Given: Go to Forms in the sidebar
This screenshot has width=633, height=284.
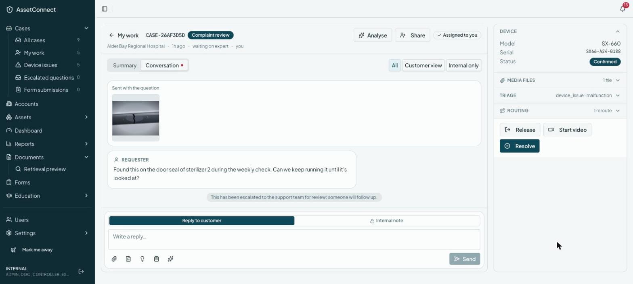Looking at the screenshot, I should (22, 182).
